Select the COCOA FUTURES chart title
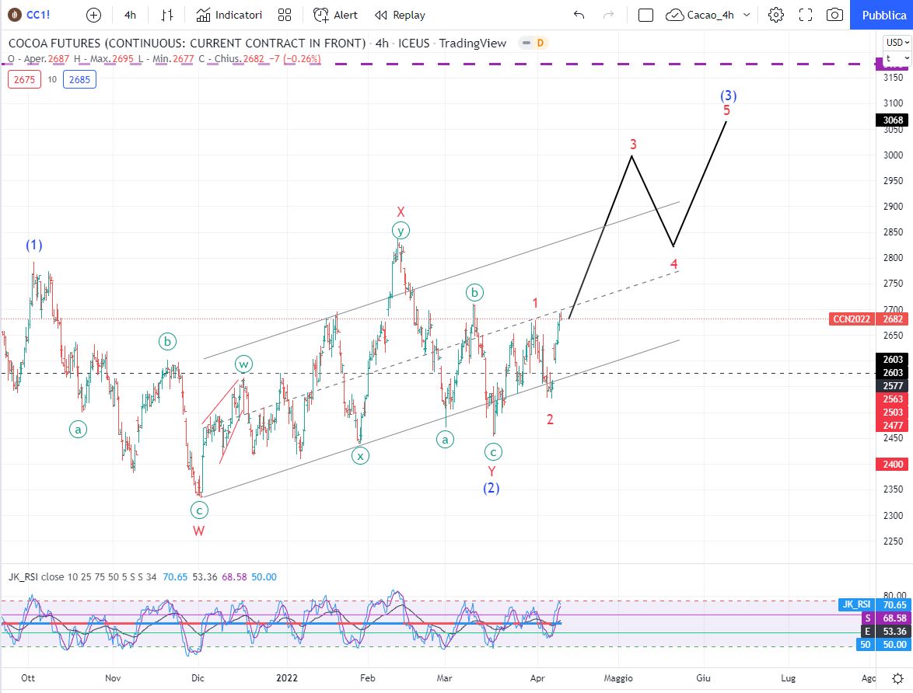The image size is (913, 693). 257,43
